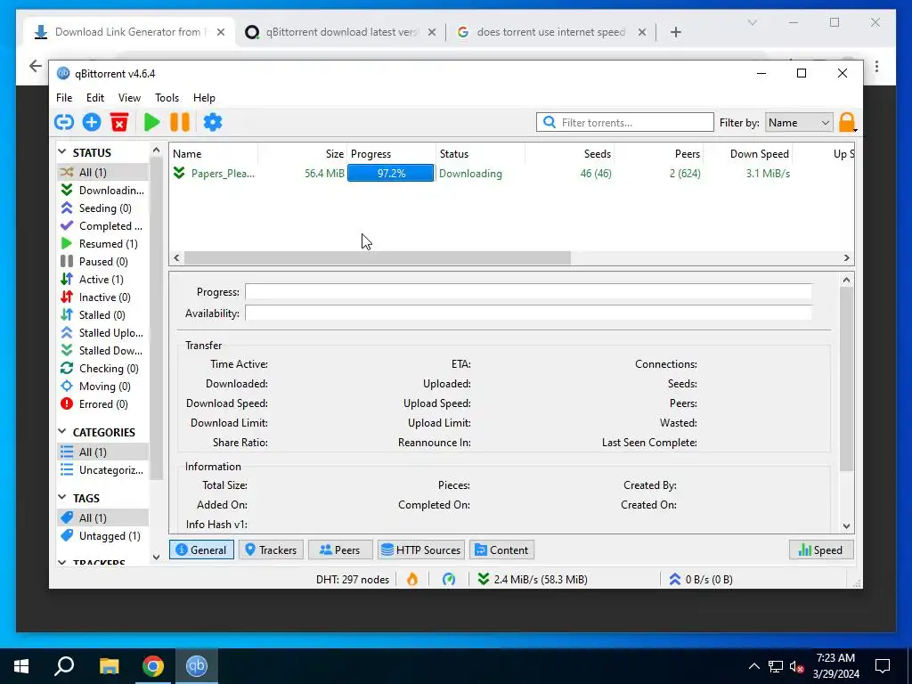Select the Resumed (1) filter
Viewport: 912px width, 684px height.
click(103, 244)
